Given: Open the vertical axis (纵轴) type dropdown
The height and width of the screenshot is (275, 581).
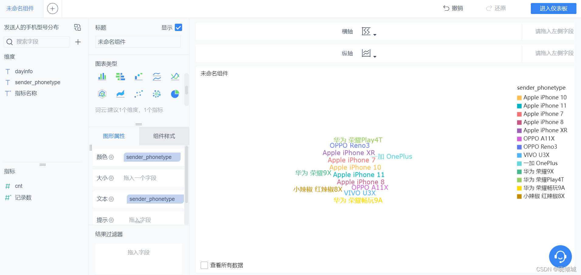Looking at the screenshot, I should [369, 53].
